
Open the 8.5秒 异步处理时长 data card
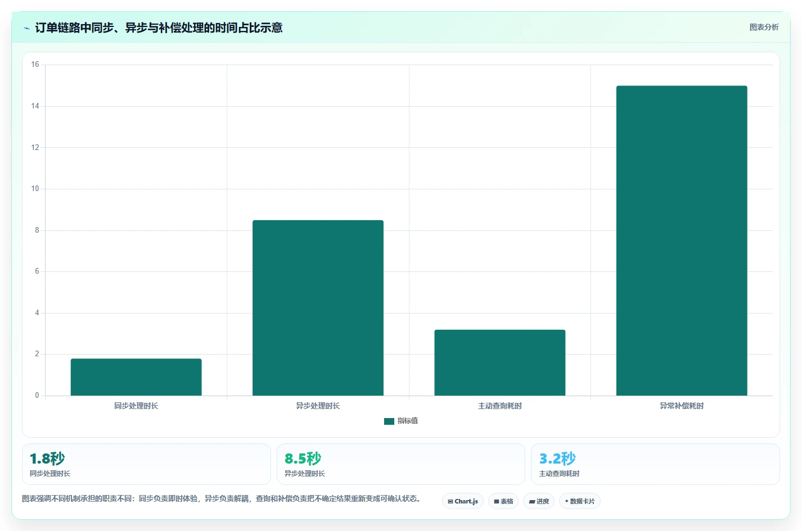[x=401, y=464]
